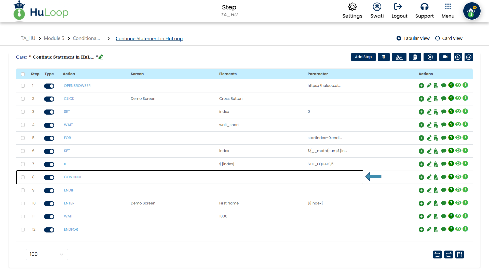
Task: Open Support from the top bar
Action: pyautogui.click(x=424, y=11)
